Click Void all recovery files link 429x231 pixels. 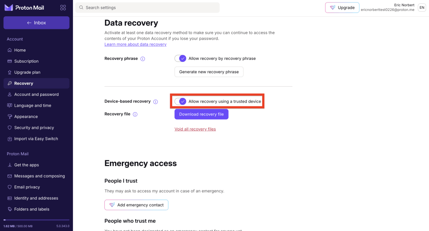coord(195,129)
